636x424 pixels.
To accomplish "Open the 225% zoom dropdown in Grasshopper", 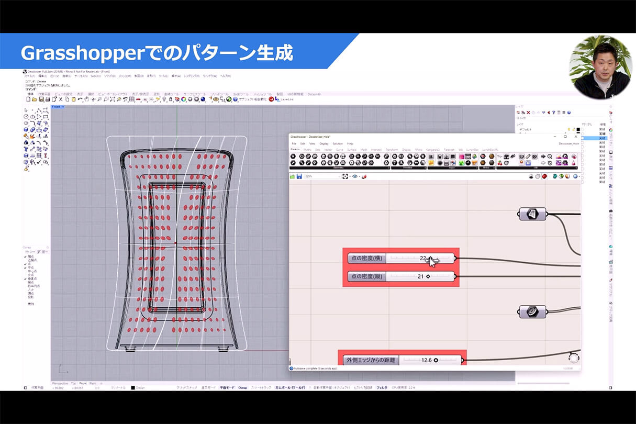I will [x=322, y=176].
